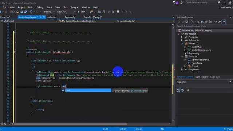Open the Debug configuration dropdown
The image size is (233, 131).
click(49, 12)
